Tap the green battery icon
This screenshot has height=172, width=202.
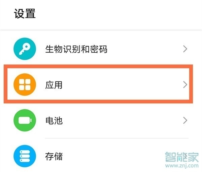25,120
